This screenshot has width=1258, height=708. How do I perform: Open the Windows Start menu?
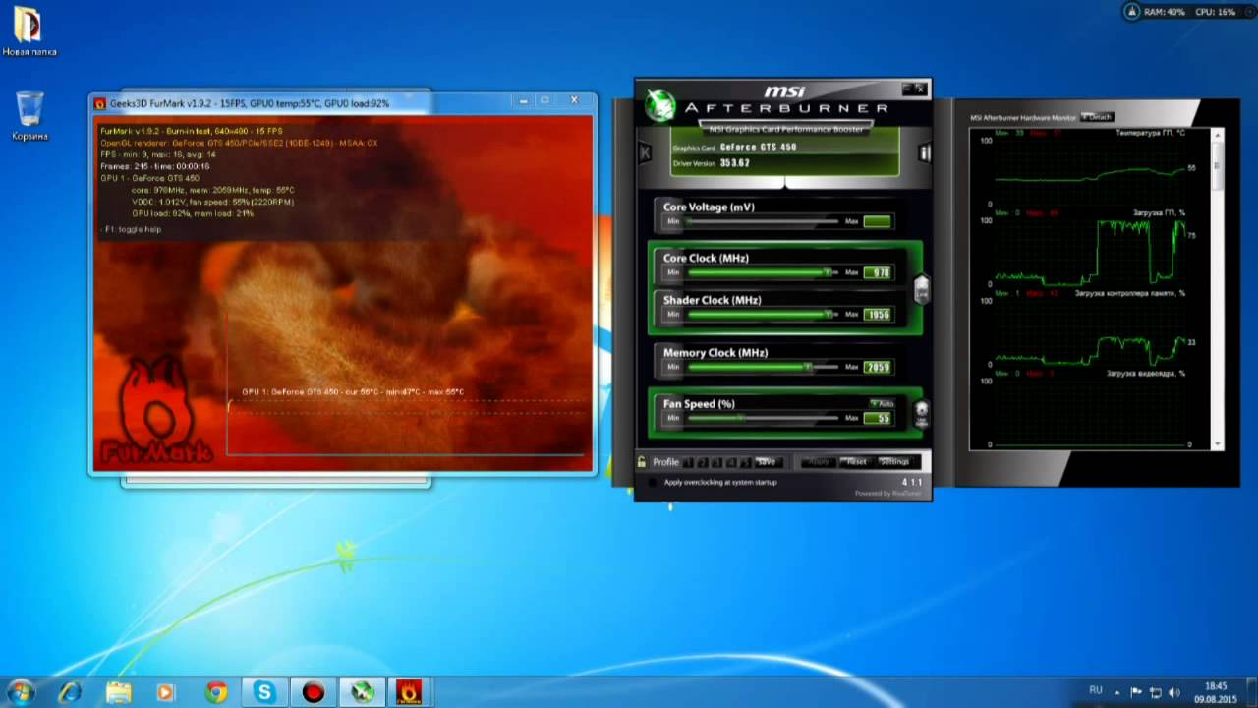point(21,692)
